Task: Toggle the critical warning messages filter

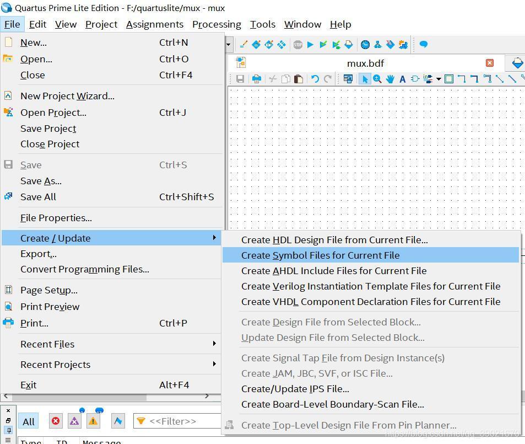Action: coord(74,421)
